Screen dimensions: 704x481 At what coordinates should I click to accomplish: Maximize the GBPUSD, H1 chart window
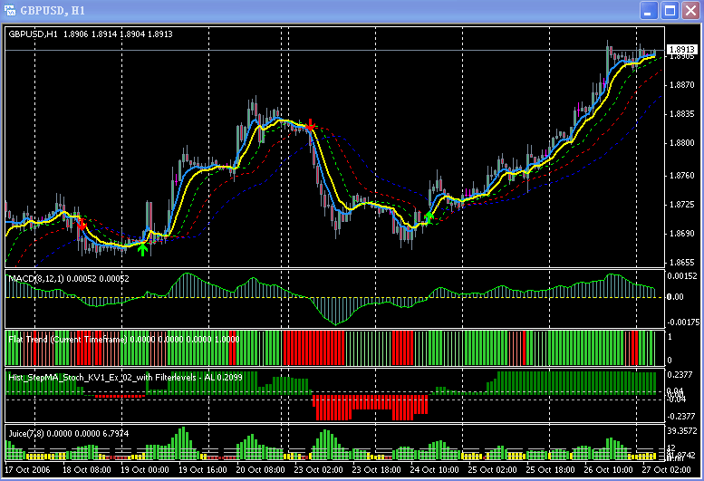coord(670,10)
